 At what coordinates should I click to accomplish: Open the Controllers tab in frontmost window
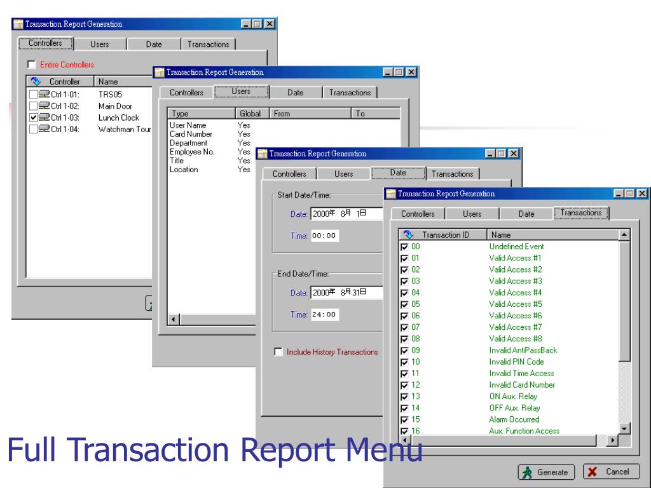tap(418, 213)
